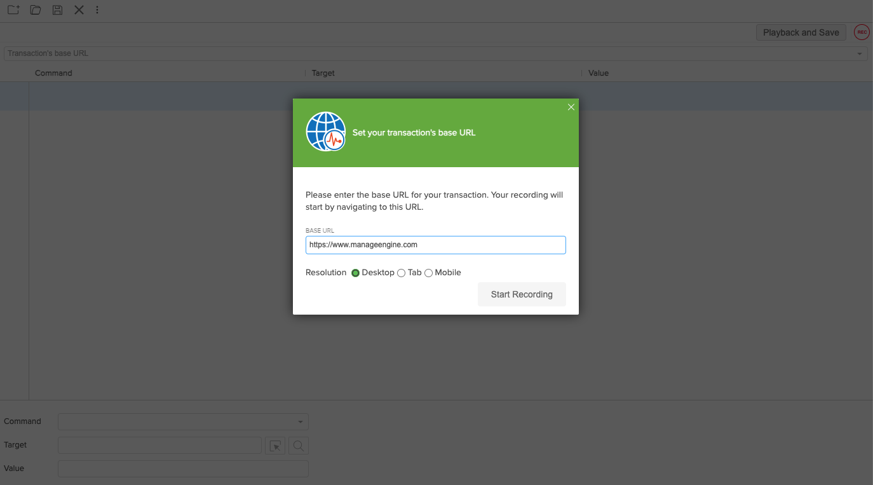Viewport: 873px width, 485px height.
Task: Click the find target magnifier icon
Action: [x=299, y=446]
